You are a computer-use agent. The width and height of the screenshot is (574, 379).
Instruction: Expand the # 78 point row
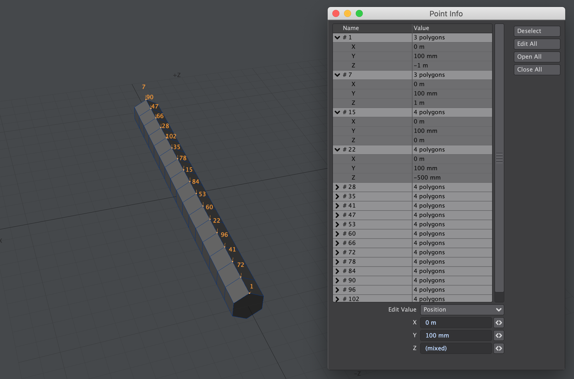[x=337, y=262]
